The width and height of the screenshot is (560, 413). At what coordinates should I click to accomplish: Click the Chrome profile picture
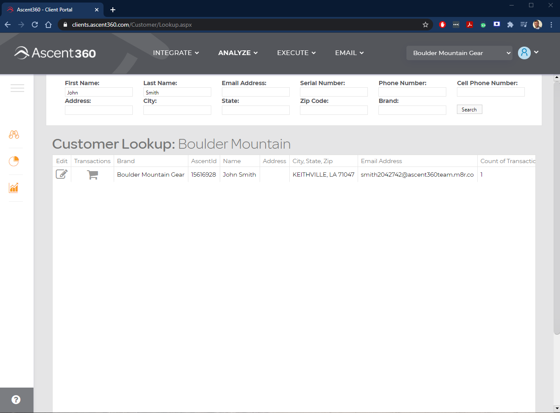click(x=538, y=25)
